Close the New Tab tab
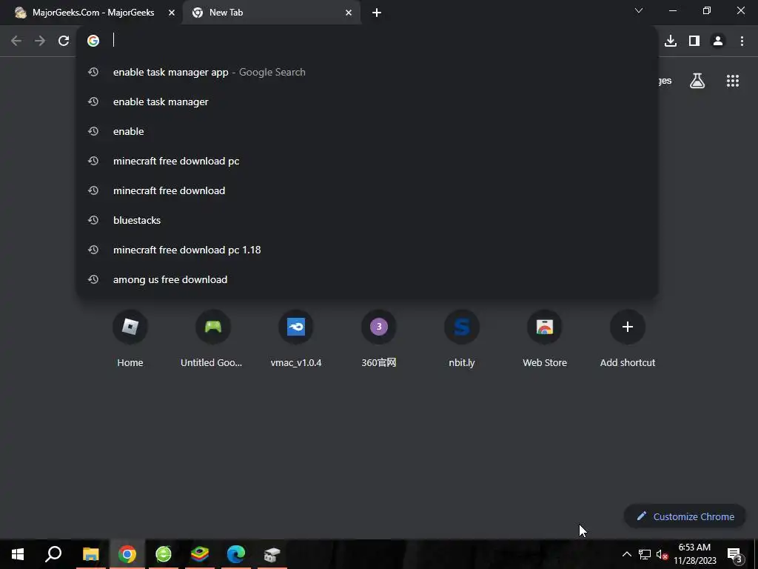The height and width of the screenshot is (569, 758). 349,13
